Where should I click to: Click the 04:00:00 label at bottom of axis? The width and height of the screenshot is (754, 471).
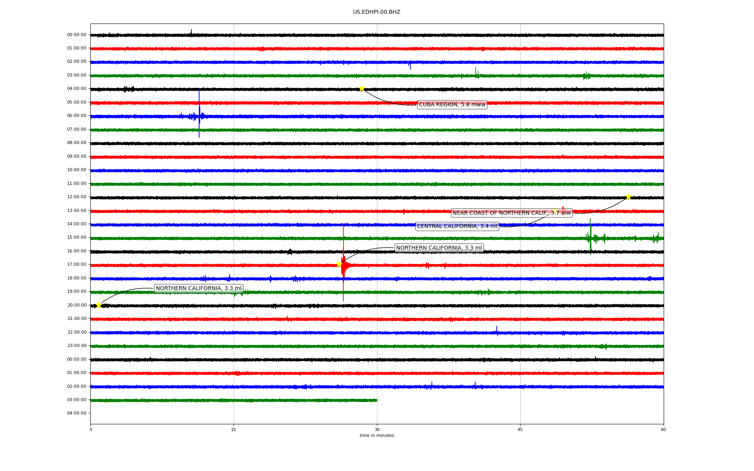pos(77,413)
